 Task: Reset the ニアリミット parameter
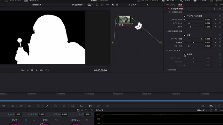(x=220, y=23)
